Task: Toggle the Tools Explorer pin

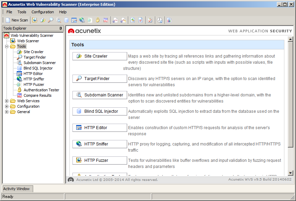Action: coord(60,28)
